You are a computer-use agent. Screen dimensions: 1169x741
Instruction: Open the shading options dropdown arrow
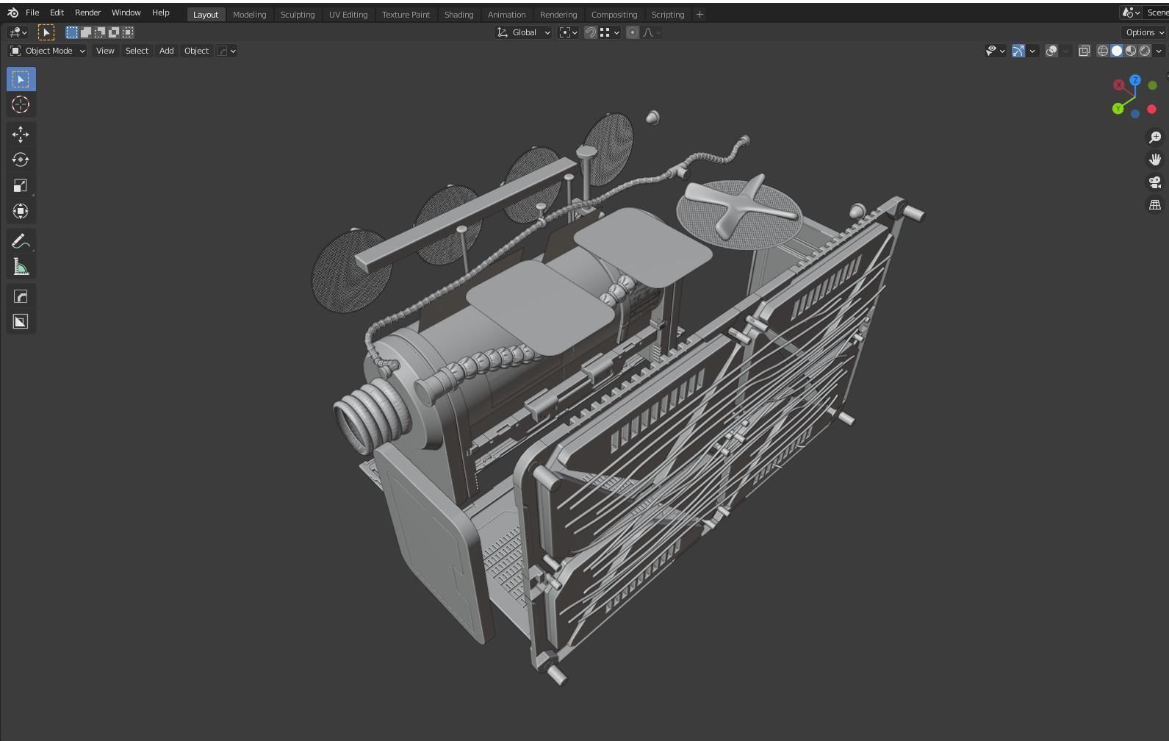click(1159, 51)
